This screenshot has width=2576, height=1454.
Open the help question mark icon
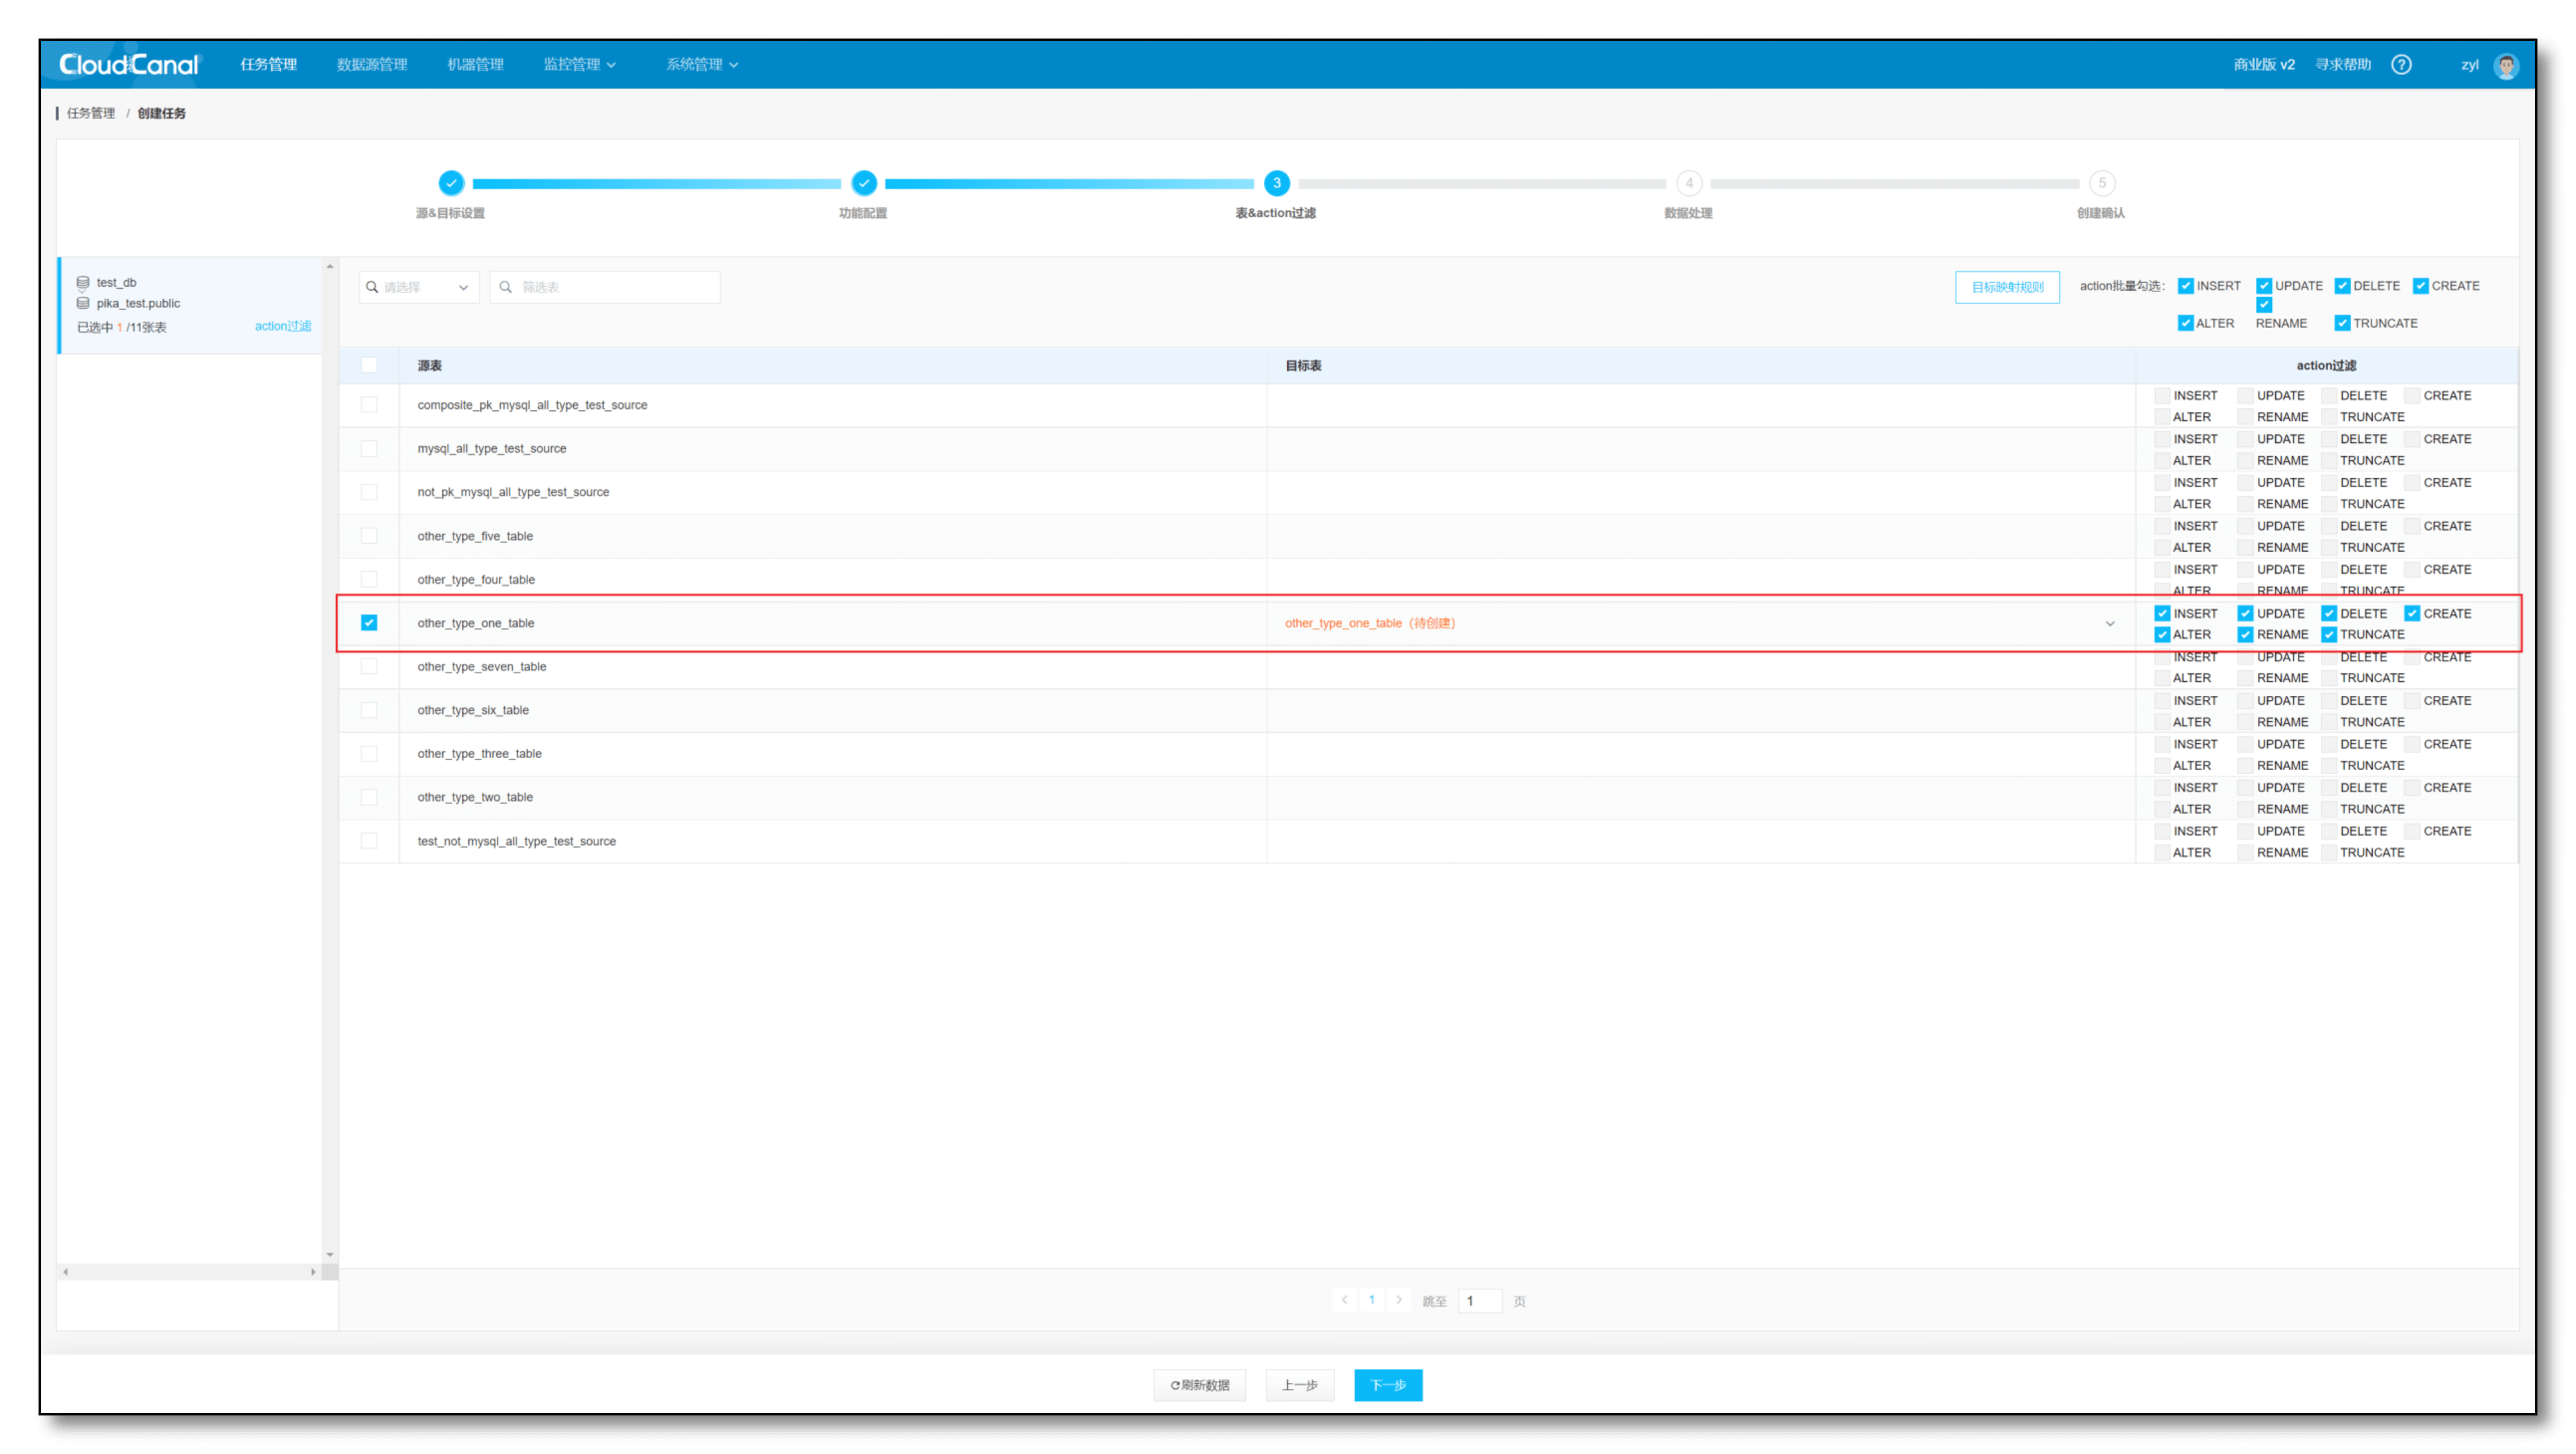click(2401, 64)
